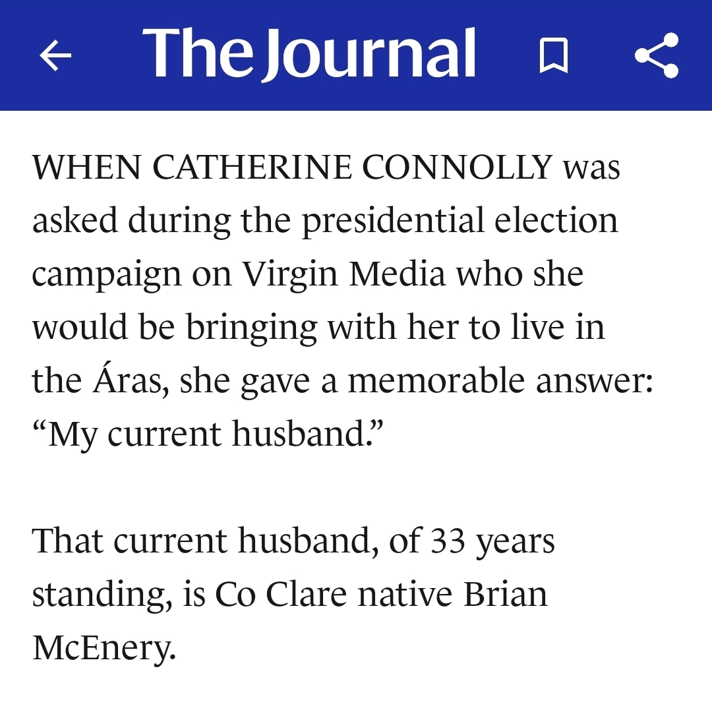Click the words "presidential election"
Image resolution: width=712 pixels, height=714 pixels.
click(460, 221)
